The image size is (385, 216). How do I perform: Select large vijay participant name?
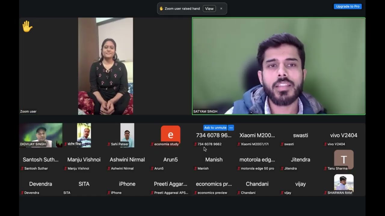coord(300,184)
